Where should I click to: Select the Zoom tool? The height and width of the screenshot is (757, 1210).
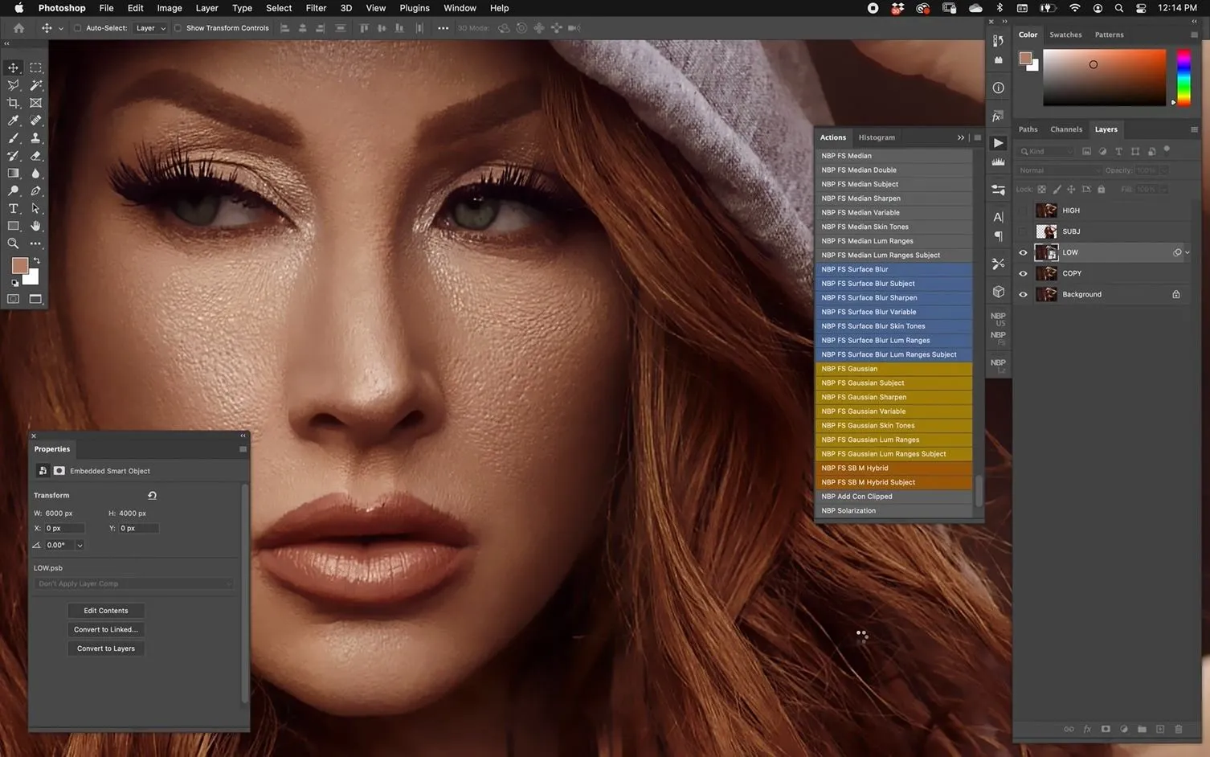click(14, 243)
